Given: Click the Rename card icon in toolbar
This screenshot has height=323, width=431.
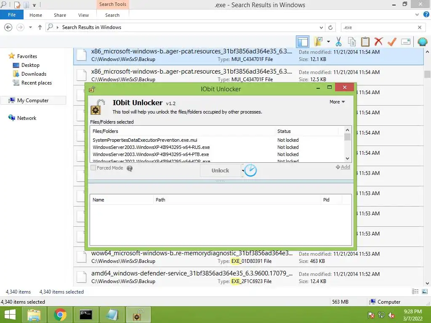Looking at the screenshot, I should point(406,42).
